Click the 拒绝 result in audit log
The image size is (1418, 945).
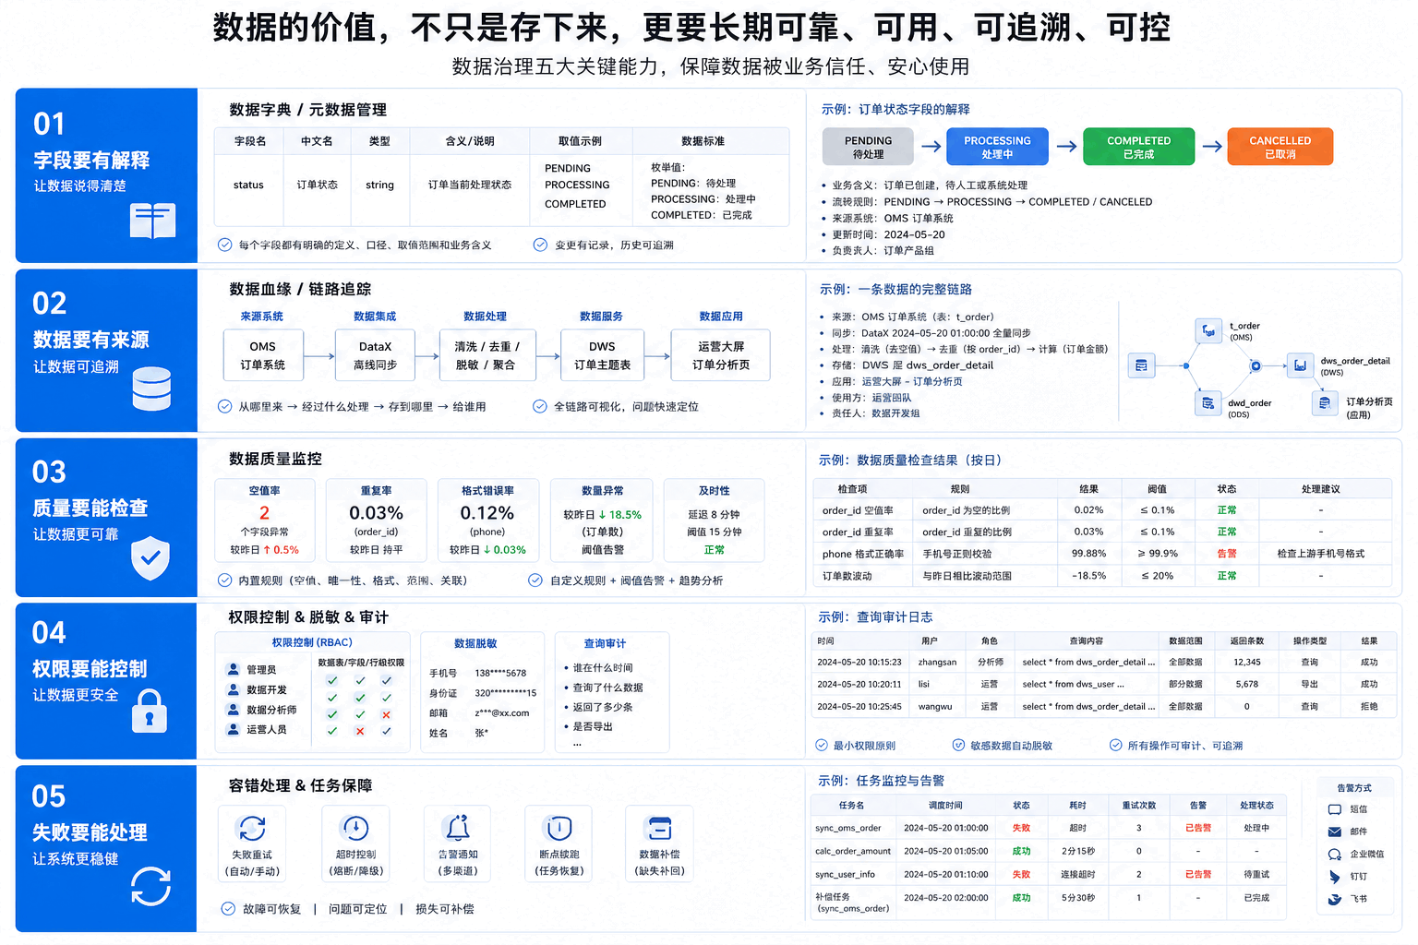[1369, 706]
